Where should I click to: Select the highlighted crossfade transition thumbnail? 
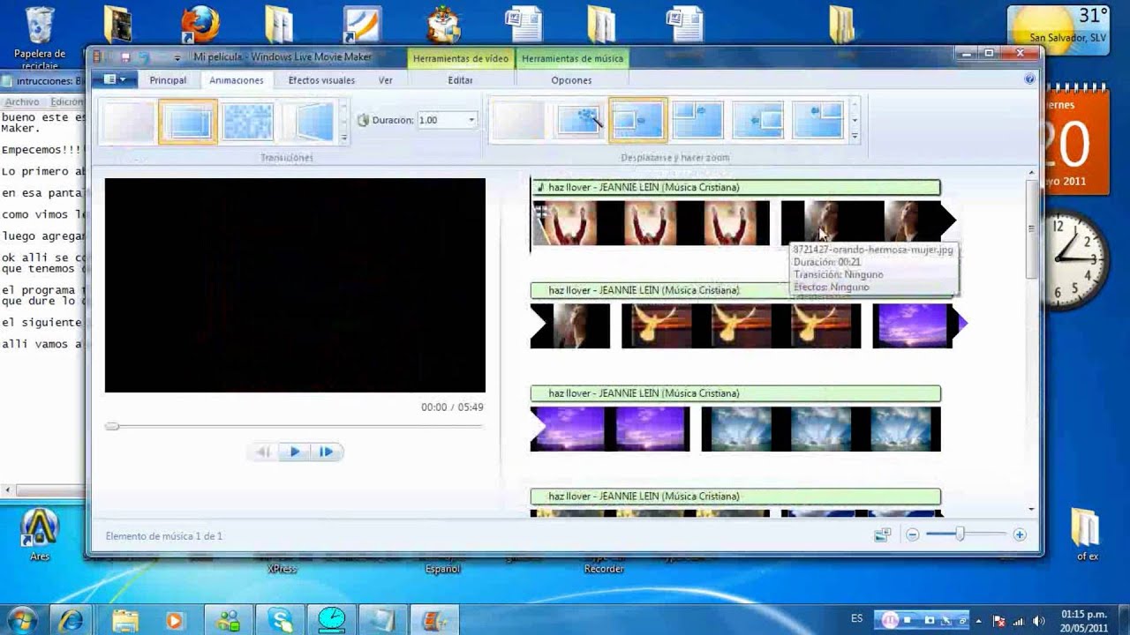coord(188,121)
